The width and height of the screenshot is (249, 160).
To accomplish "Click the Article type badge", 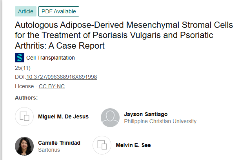I will point(25,11).
